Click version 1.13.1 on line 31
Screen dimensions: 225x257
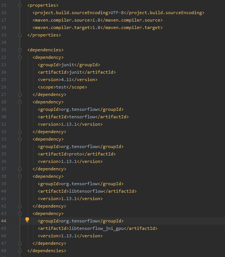[69, 124]
